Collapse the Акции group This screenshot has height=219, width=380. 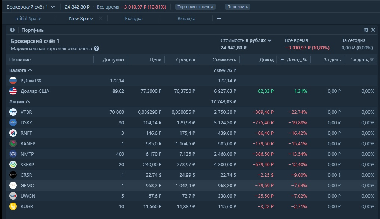pos(28,101)
